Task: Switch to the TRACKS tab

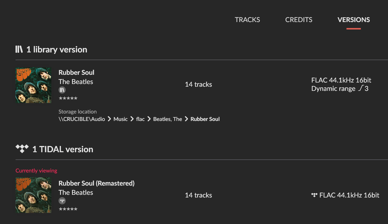Action: [x=247, y=20]
